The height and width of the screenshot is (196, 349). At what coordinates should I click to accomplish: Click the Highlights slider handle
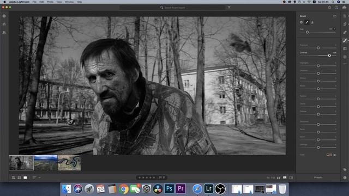click(318, 66)
